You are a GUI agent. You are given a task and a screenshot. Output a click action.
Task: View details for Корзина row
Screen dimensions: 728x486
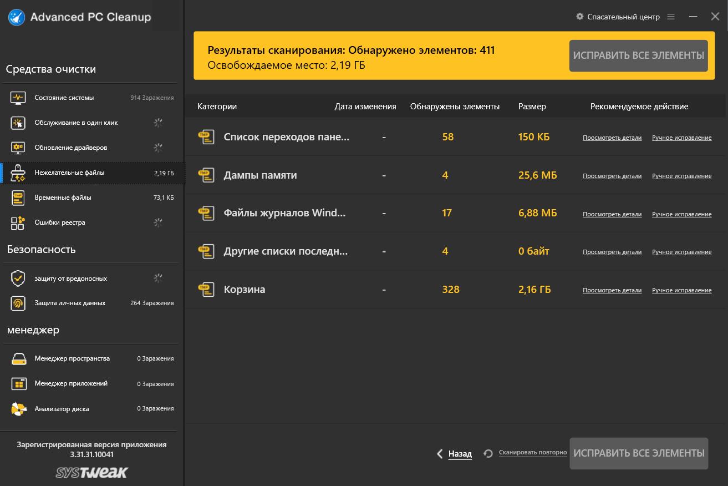click(x=612, y=290)
